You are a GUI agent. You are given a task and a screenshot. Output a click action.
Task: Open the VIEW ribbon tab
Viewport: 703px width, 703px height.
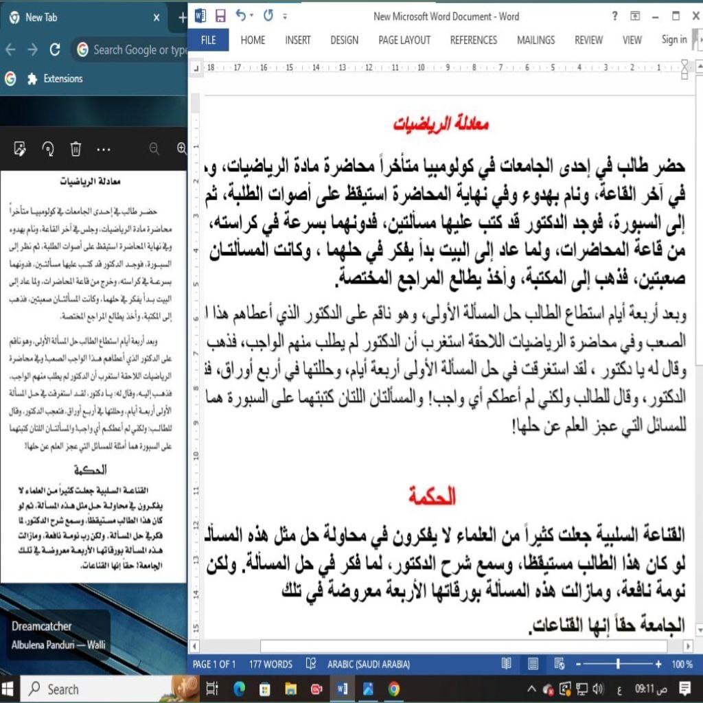tap(632, 40)
